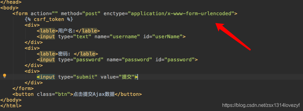Click the method="post" attribute
303x111 pixels.
[x=81, y=13]
